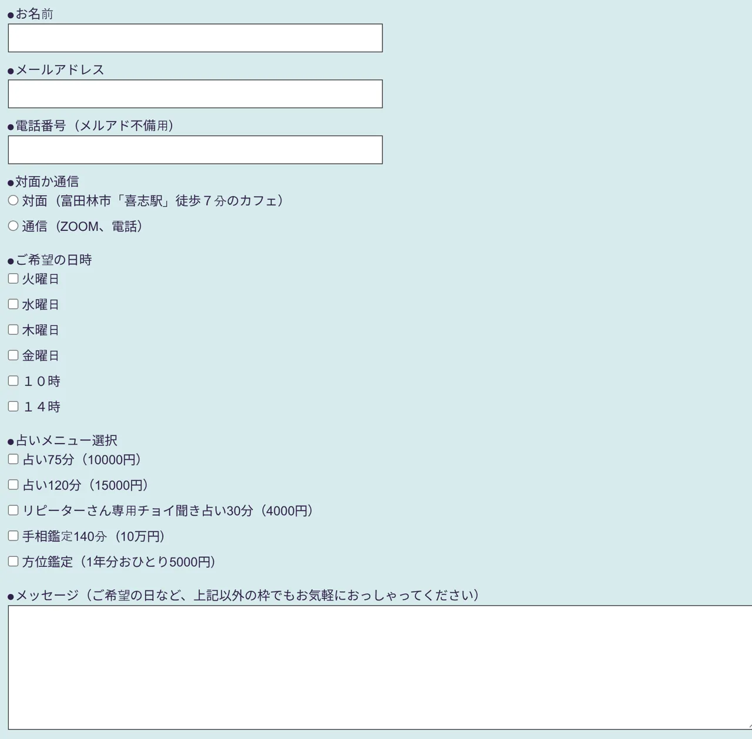Viewport: 752px width, 739px height.
Task: Check 占い75分（10000円） menu option
Action: 13,459
